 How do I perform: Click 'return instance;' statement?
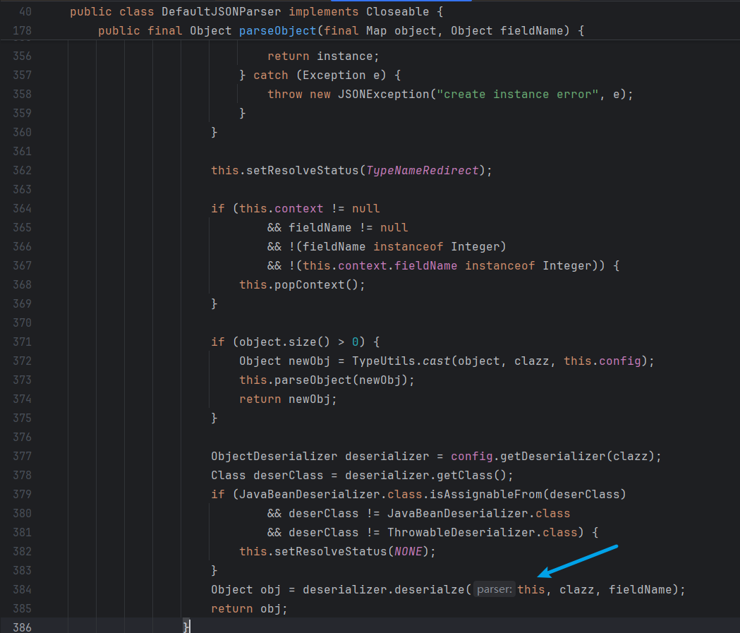pos(323,56)
